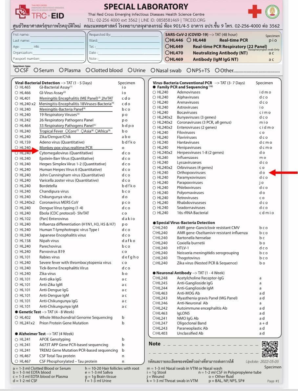Click the Ward field line
Image resolution: width=298 pixels, height=391 pixels.
coord(129,41)
